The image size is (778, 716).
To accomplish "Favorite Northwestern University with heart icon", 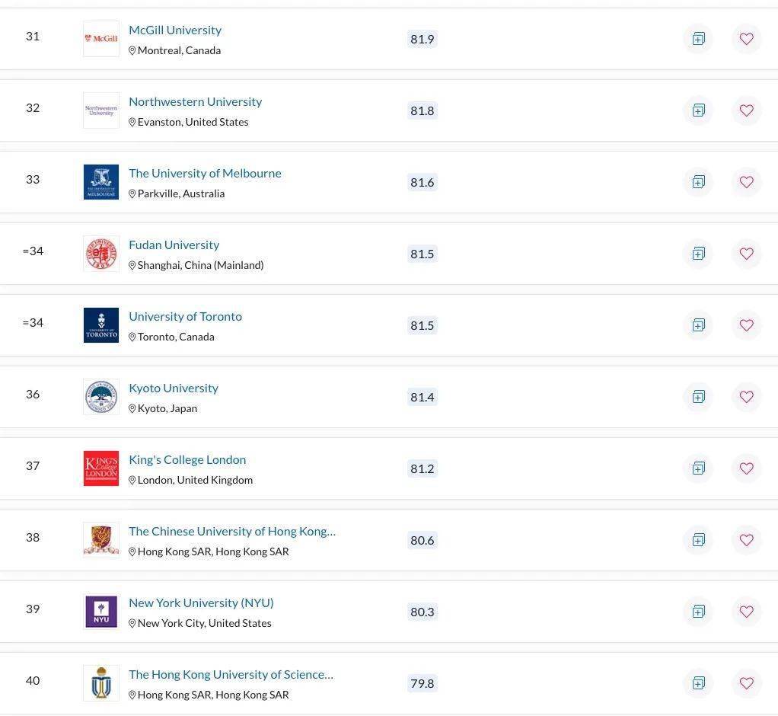I will (746, 110).
